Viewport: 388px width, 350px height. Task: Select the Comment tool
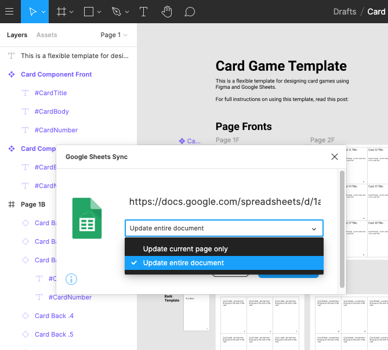click(190, 12)
